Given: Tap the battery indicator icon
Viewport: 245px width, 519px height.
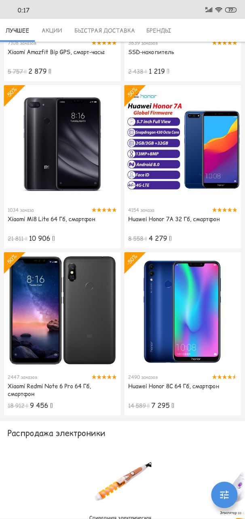Looking at the screenshot, I should click(x=231, y=10).
